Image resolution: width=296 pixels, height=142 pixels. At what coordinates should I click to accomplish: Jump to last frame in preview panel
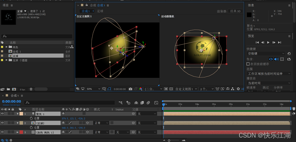tap(280, 43)
